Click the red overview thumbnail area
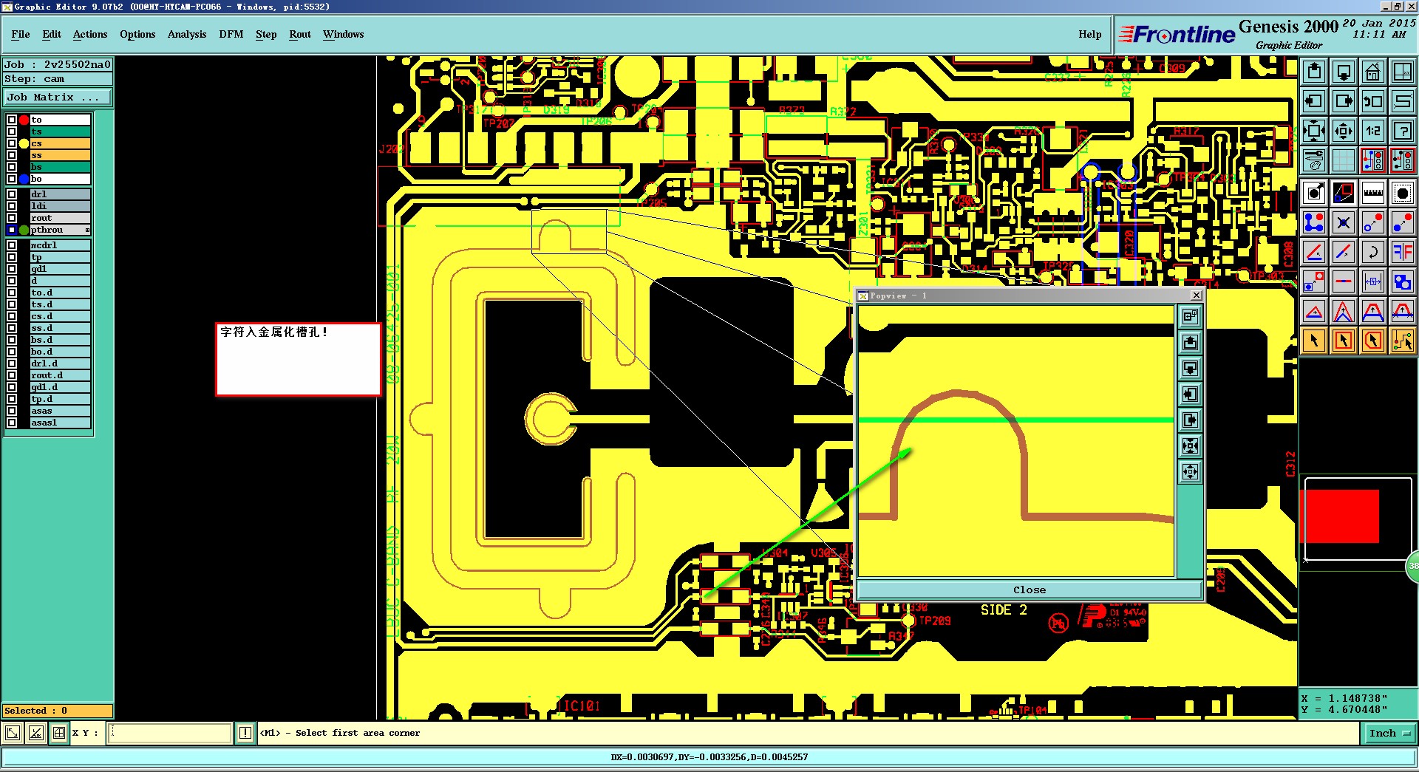The height and width of the screenshot is (772, 1419). click(1341, 516)
